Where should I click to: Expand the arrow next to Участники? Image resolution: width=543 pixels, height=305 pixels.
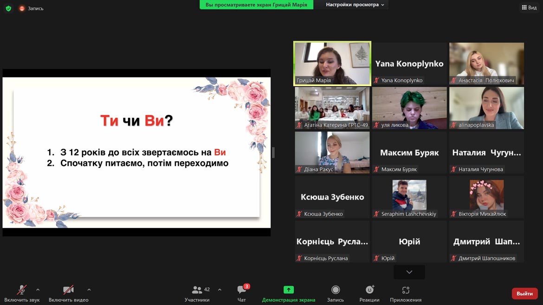220,290
